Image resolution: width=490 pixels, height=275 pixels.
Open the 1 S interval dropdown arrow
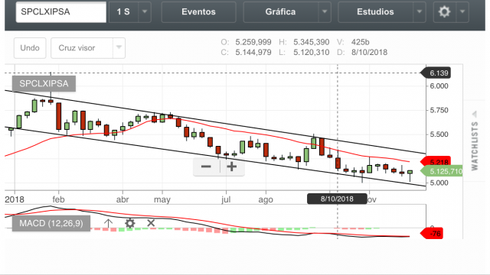pyautogui.click(x=145, y=12)
